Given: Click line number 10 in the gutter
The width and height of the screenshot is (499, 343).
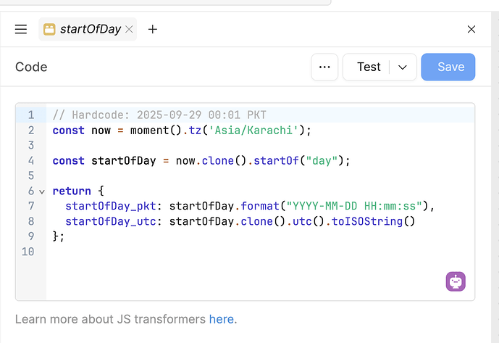Looking at the screenshot, I should (29, 252).
